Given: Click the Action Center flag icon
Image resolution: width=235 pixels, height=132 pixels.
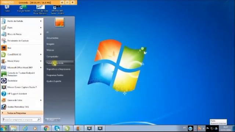Looking at the screenshot, I should click(208, 128).
